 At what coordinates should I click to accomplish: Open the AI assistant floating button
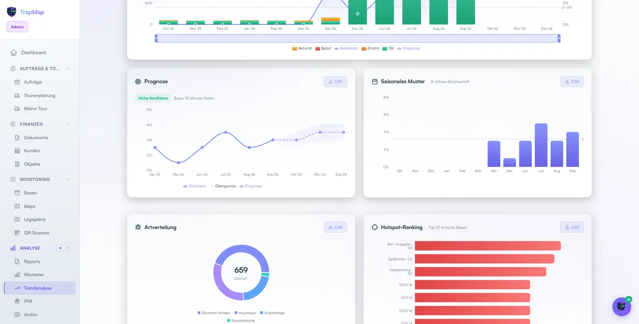click(622, 307)
